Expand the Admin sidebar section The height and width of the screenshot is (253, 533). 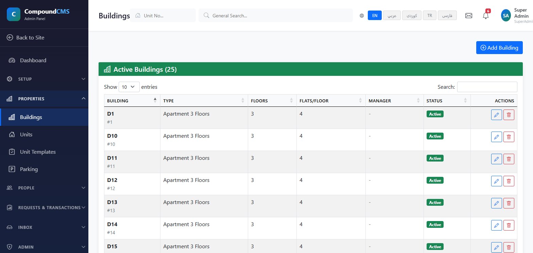point(44,247)
